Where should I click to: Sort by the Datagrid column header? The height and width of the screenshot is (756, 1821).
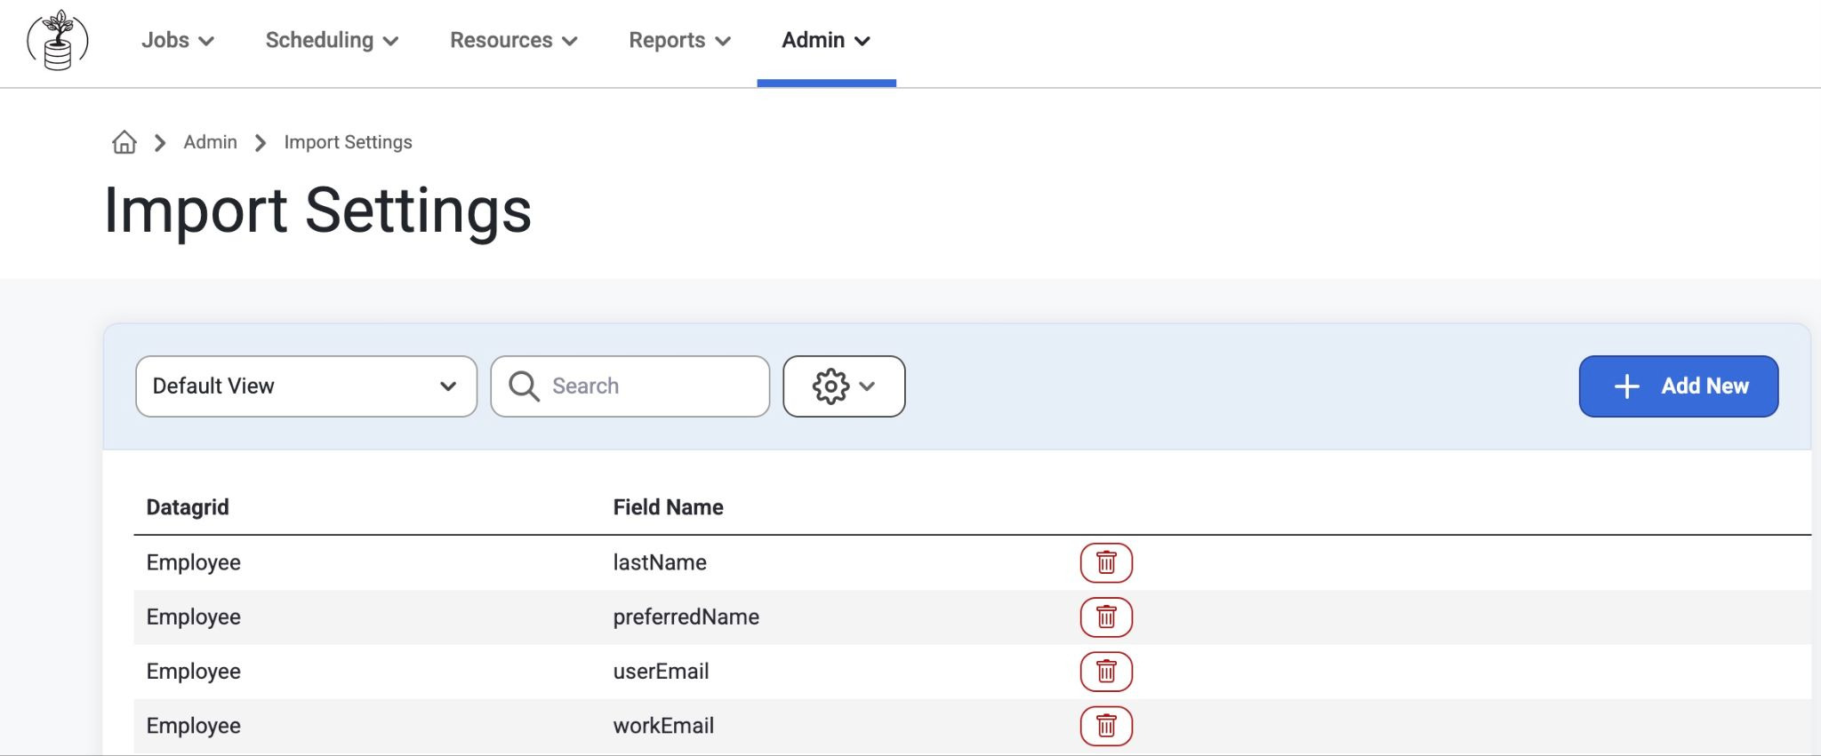188,507
